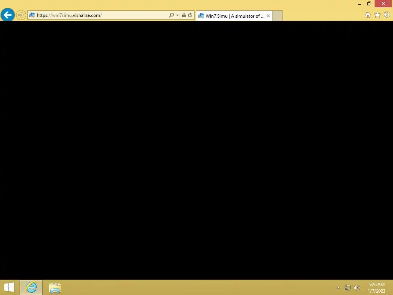393x295 pixels.
Task: Go to the home page icon
Action: tap(368, 15)
